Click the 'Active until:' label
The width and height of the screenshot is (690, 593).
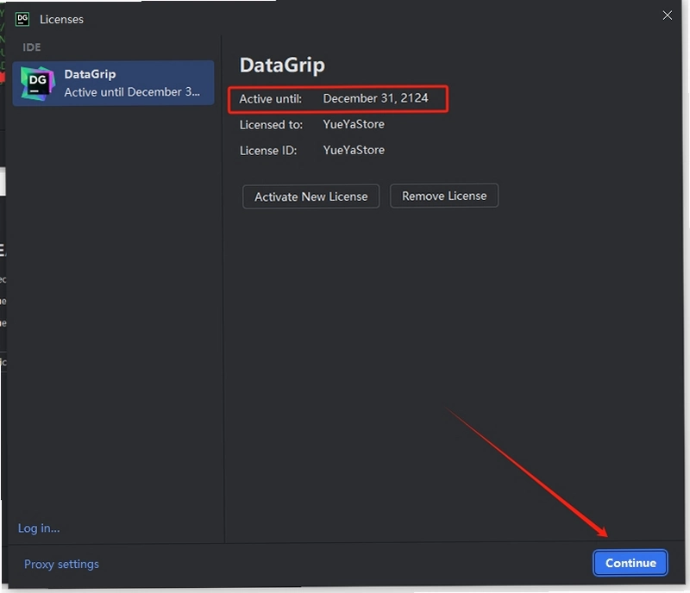click(x=271, y=99)
